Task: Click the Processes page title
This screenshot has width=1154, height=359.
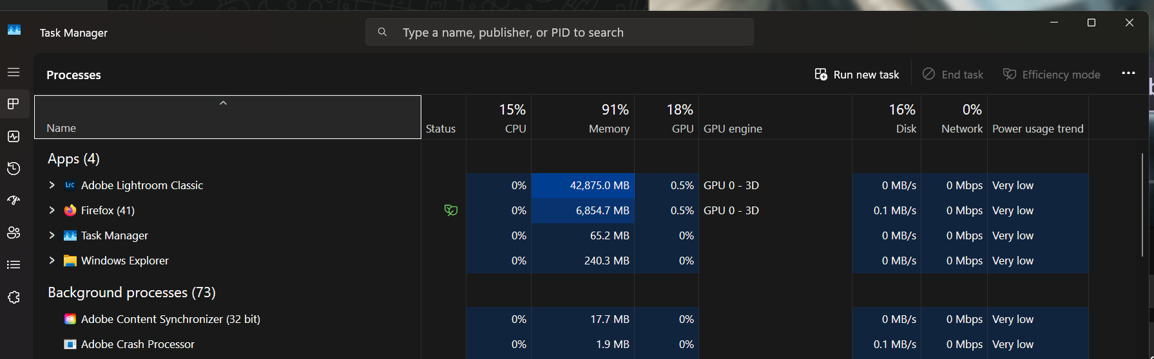Action: pyautogui.click(x=73, y=75)
